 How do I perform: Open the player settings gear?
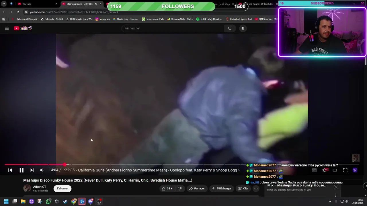pos(325,170)
